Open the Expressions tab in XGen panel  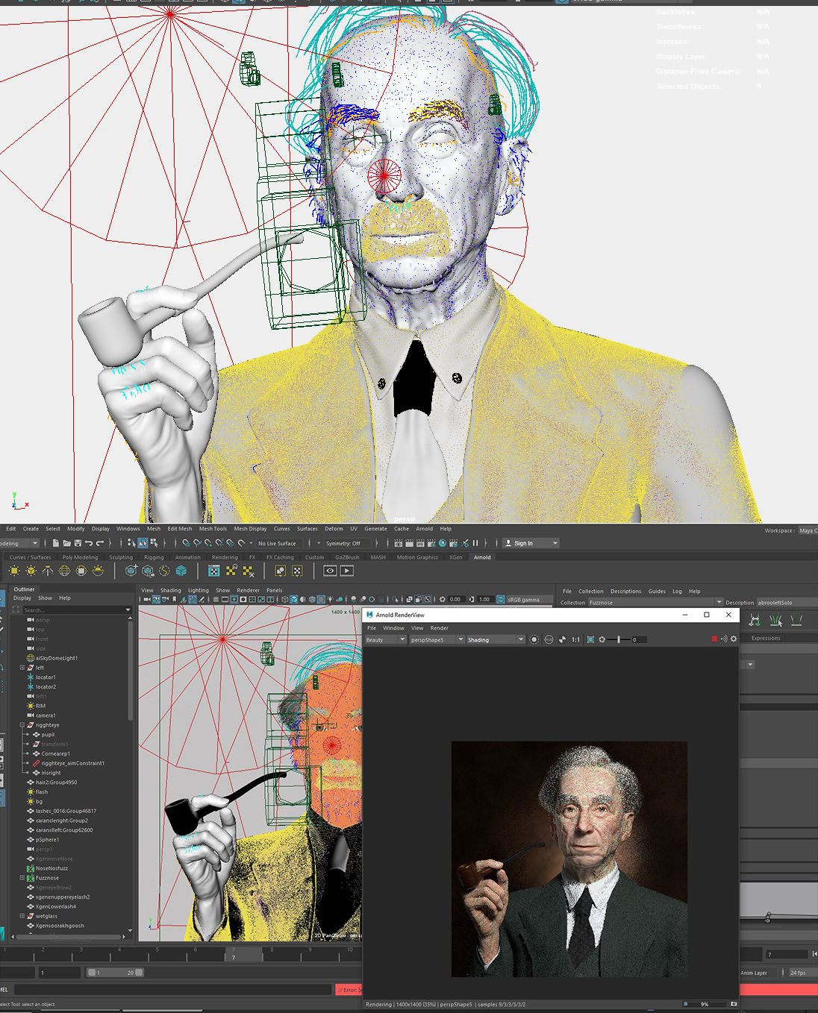[766, 638]
